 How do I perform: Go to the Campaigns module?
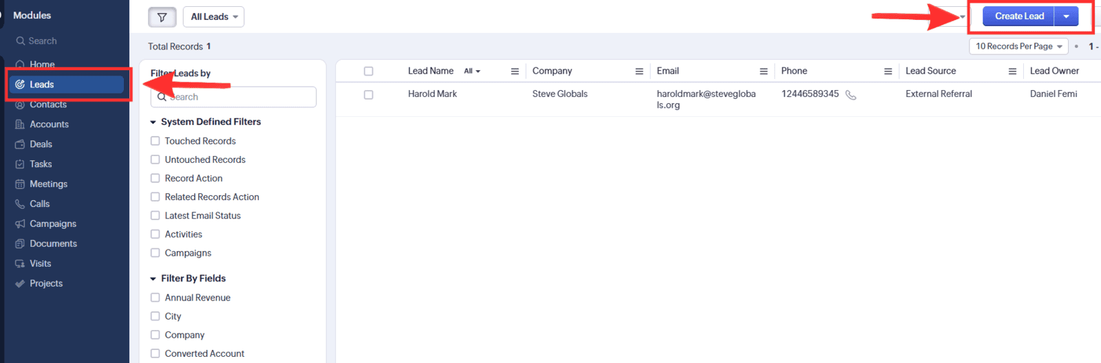click(x=53, y=224)
